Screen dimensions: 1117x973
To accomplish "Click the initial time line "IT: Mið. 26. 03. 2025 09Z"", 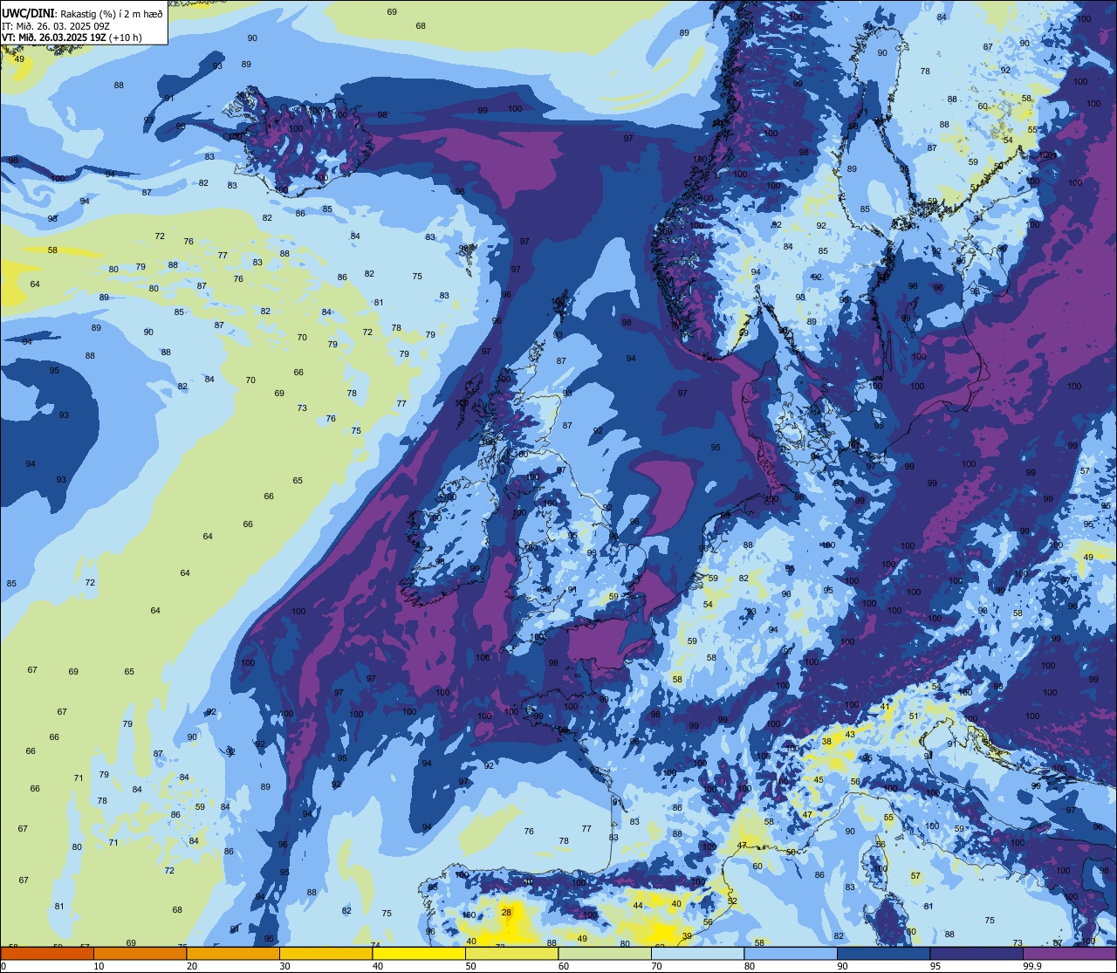I will pos(55,25).
